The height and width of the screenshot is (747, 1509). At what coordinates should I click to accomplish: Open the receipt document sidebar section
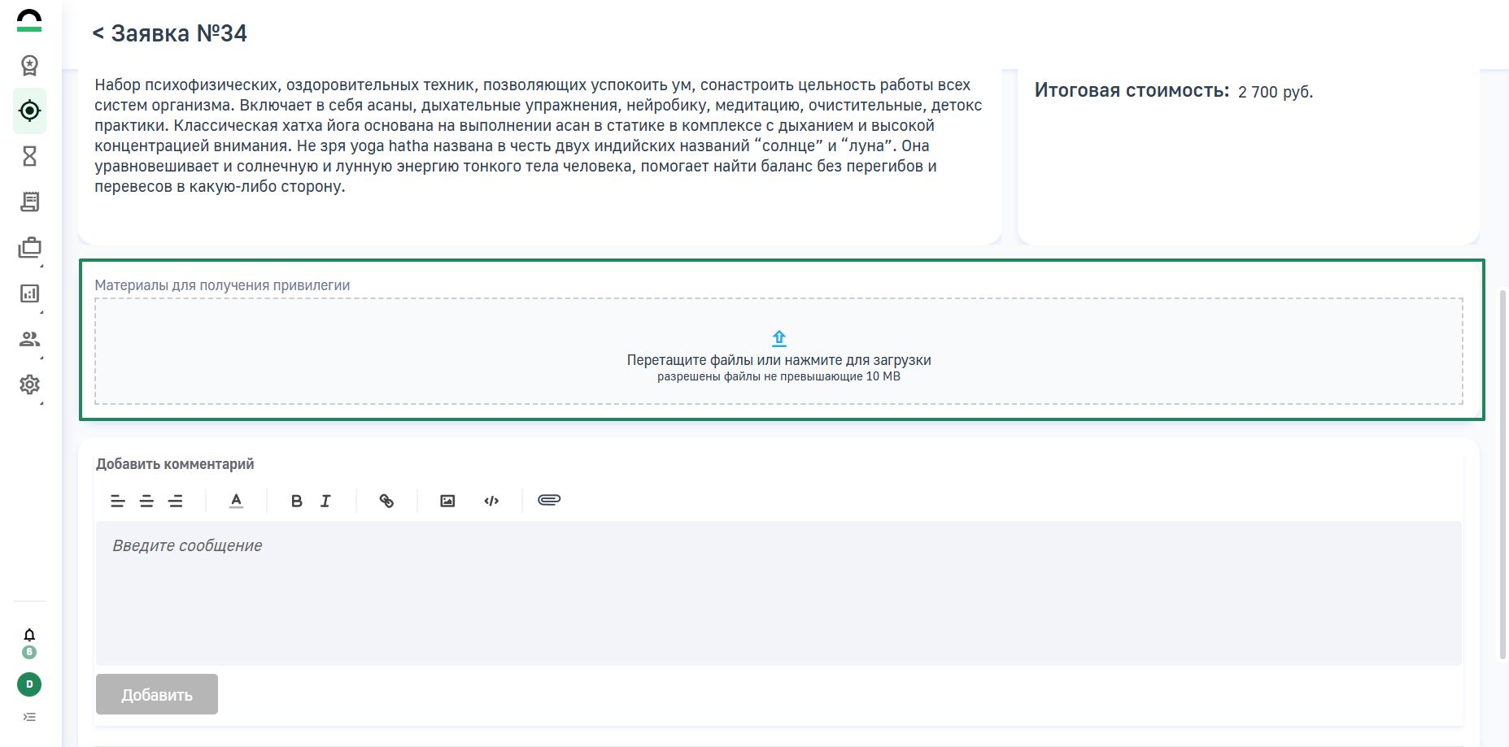tap(29, 202)
